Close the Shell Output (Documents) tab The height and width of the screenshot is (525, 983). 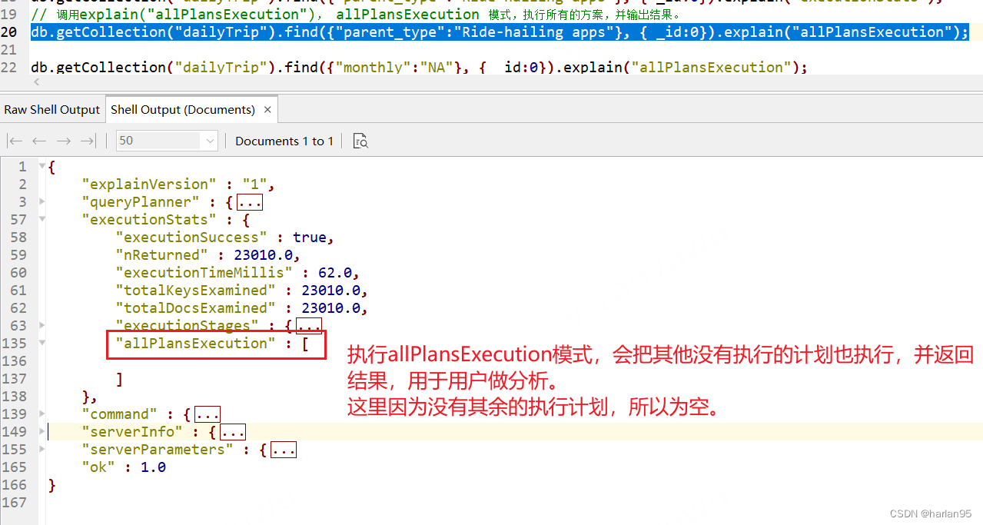point(267,110)
